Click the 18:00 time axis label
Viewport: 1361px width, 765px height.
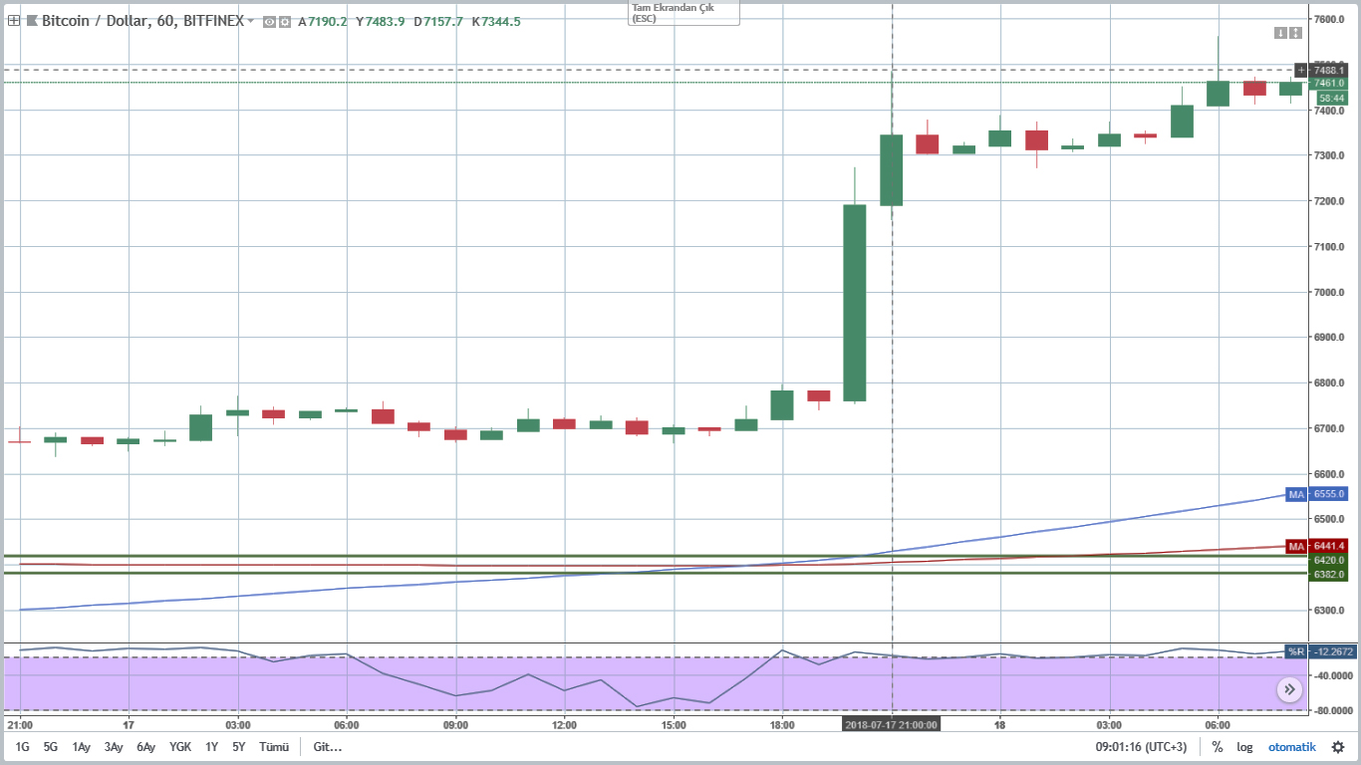782,725
